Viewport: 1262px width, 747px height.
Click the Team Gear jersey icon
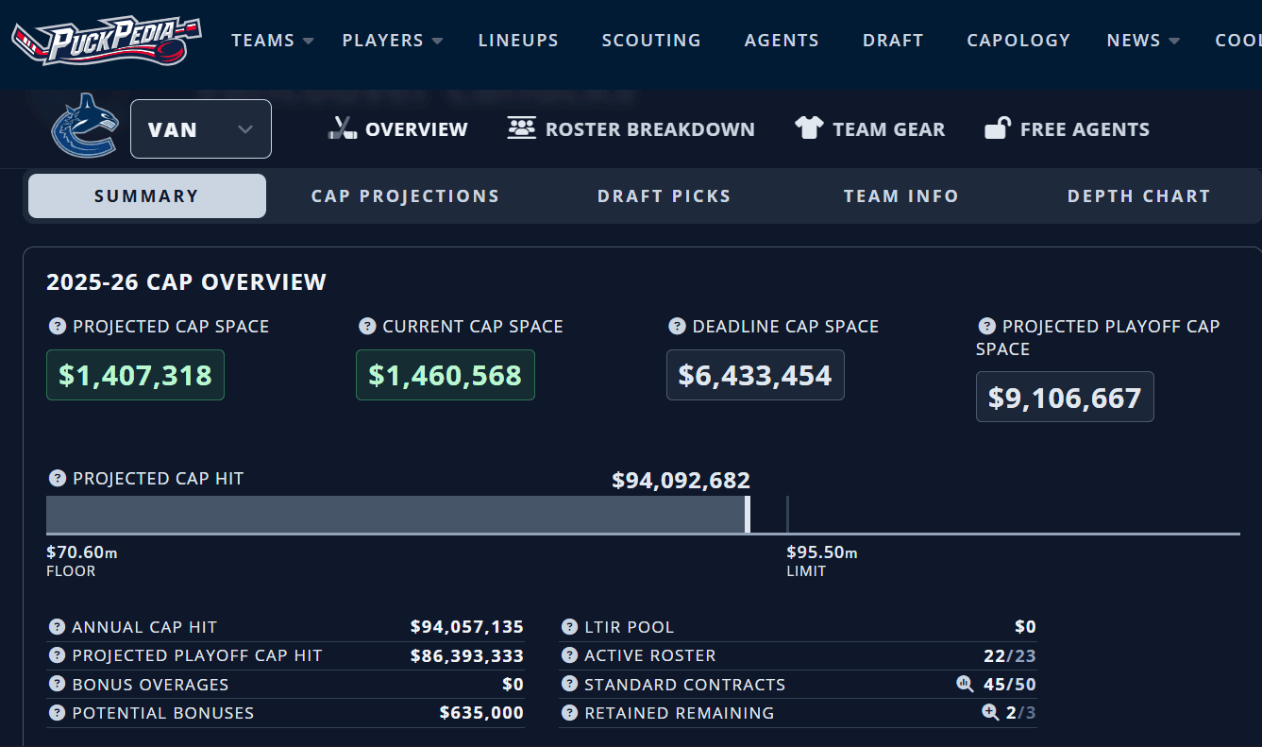809,128
